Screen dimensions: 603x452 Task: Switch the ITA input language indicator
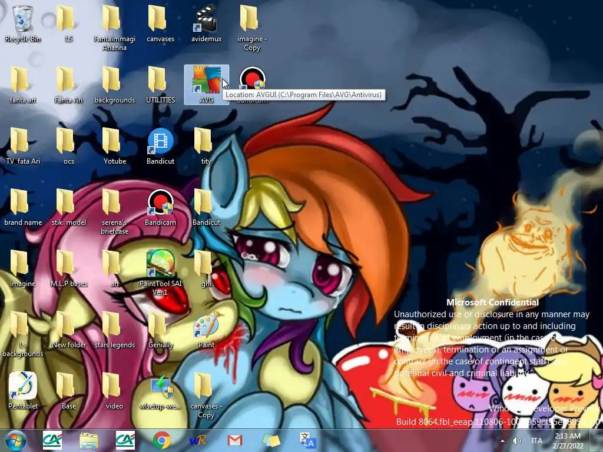(x=536, y=441)
